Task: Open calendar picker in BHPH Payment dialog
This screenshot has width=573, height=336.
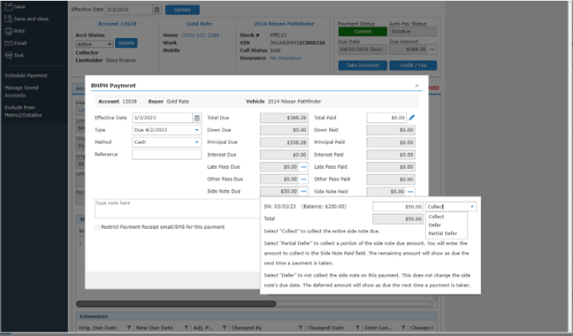Action: click(197, 118)
